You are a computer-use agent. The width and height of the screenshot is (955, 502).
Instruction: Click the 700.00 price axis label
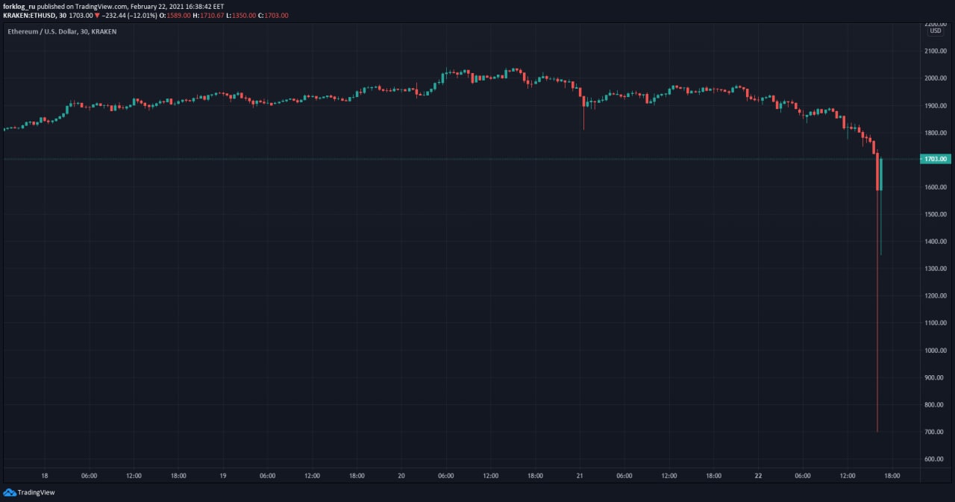click(936, 432)
